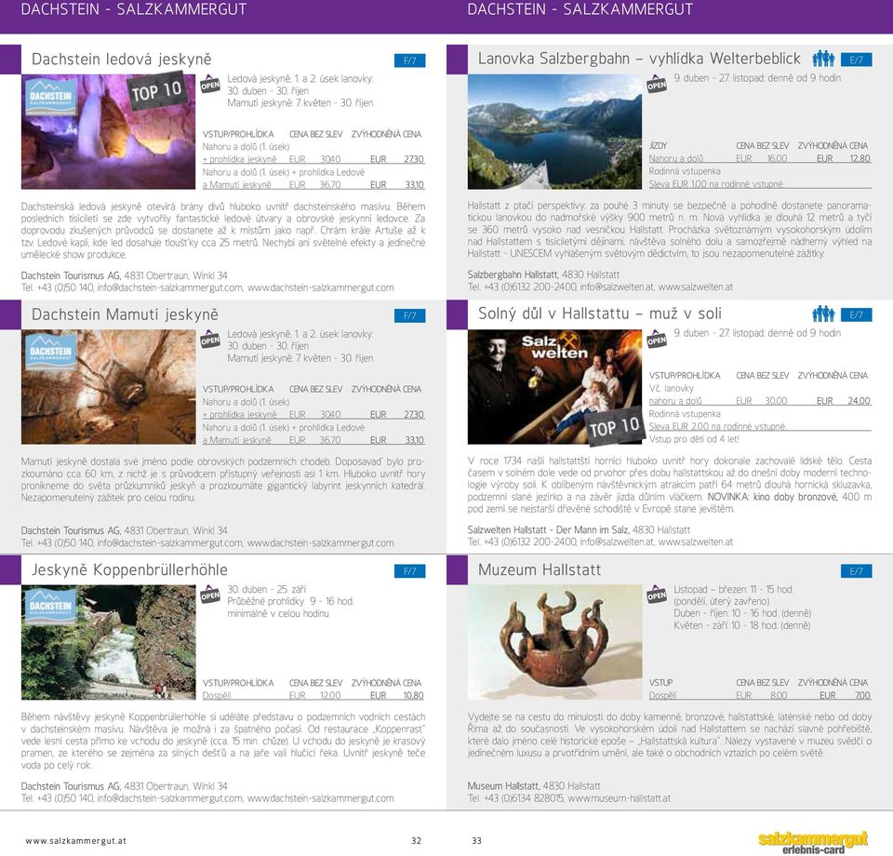This screenshot has height=856, width=893.
Task: Click the F/7 map badge for Dachstein Mamutí jeskyně
Action: pos(409,315)
